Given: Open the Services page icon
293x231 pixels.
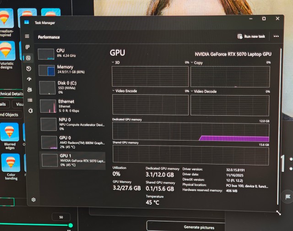Looking at the screenshot, I should point(31,111).
